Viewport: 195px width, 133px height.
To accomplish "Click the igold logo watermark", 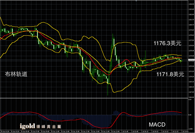I will tap(28, 126).
